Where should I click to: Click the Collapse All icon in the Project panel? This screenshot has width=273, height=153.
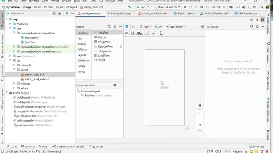(x=60, y=13)
